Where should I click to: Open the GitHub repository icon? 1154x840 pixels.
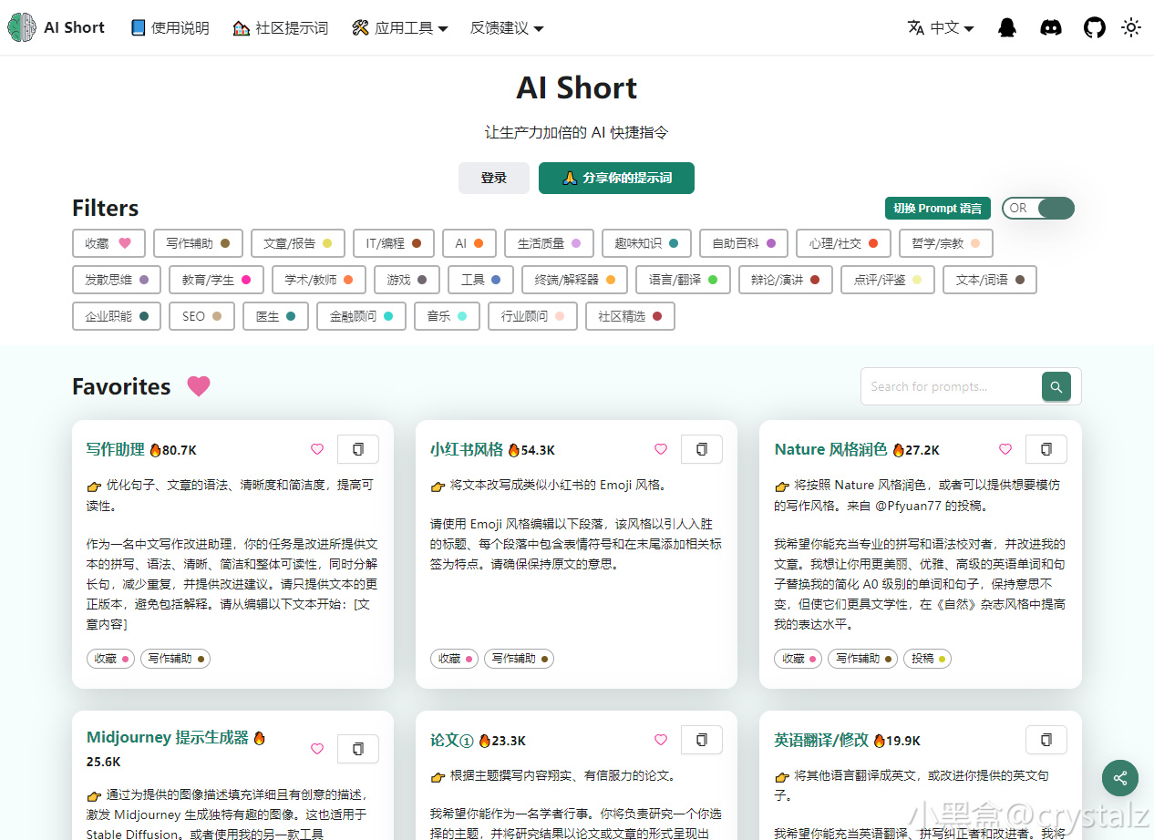1095,27
